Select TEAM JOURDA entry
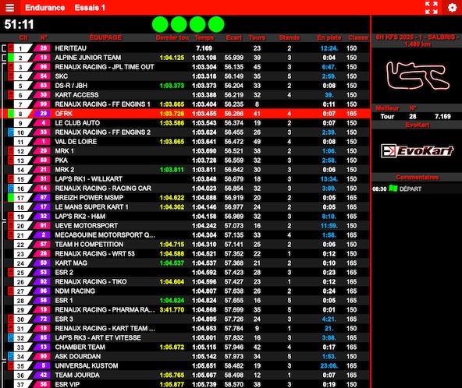The width and height of the screenshot is (462, 388). click(x=77, y=375)
